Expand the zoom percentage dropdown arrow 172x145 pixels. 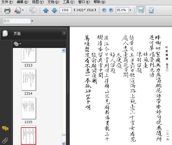[130, 10]
